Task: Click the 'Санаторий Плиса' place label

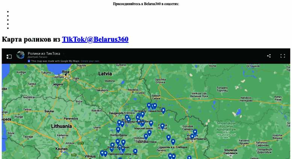Action: tap(146, 142)
